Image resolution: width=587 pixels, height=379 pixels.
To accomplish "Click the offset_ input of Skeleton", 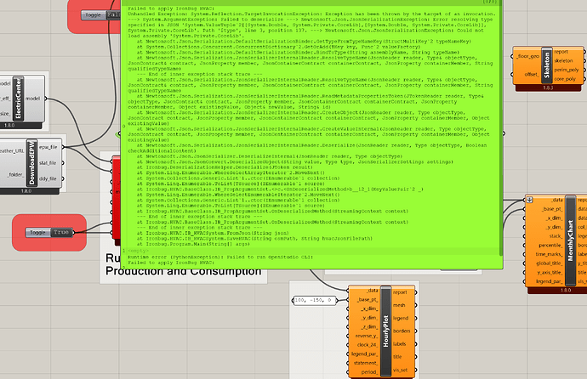I will (x=532, y=75).
